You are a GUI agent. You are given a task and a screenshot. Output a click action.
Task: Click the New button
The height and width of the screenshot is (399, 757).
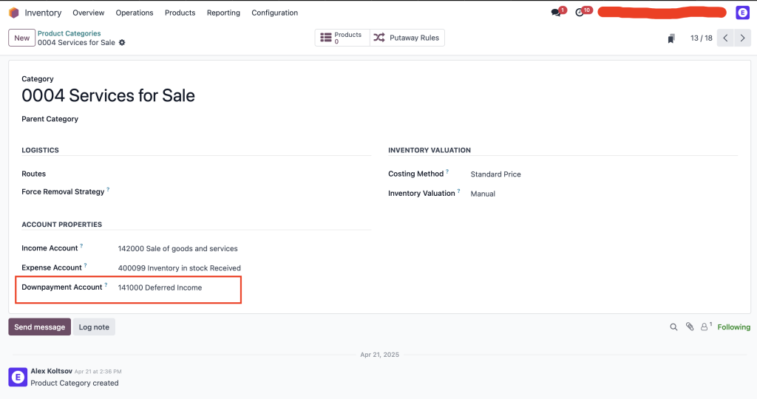[x=21, y=38]
